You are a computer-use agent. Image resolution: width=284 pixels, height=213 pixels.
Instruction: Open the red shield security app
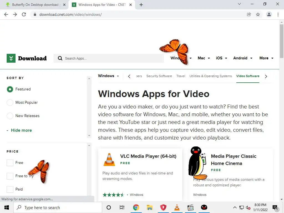tap(163, 207)
